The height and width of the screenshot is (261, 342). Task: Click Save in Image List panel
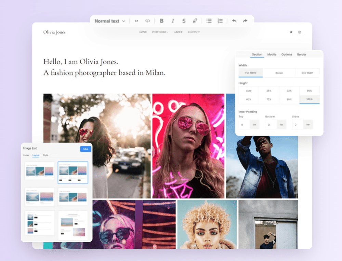[x=86, y=149]
